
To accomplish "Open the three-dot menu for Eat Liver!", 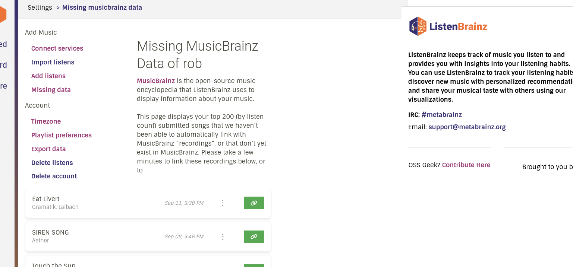I will pos(223,203).
